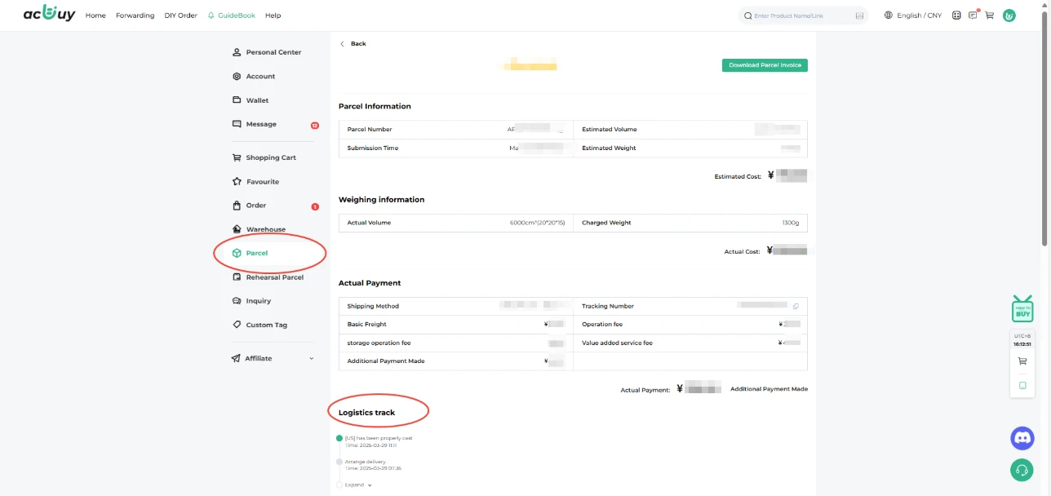Open English / CNY language selector
Image resolution: width=1051 pixels, height=496 pixels.
pos(912,15)
